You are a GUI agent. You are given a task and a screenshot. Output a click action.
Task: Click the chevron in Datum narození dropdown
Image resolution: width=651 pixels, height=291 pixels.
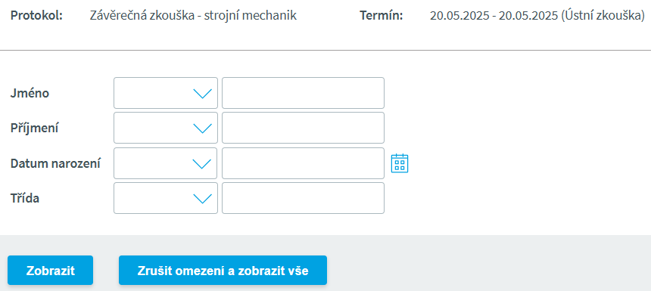click(x=203, y=164)
